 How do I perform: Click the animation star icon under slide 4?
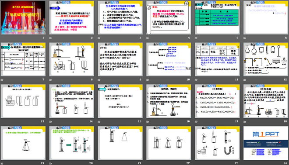[148, 38]
